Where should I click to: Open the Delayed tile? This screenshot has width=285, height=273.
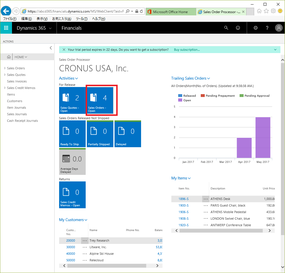point(128,134)
